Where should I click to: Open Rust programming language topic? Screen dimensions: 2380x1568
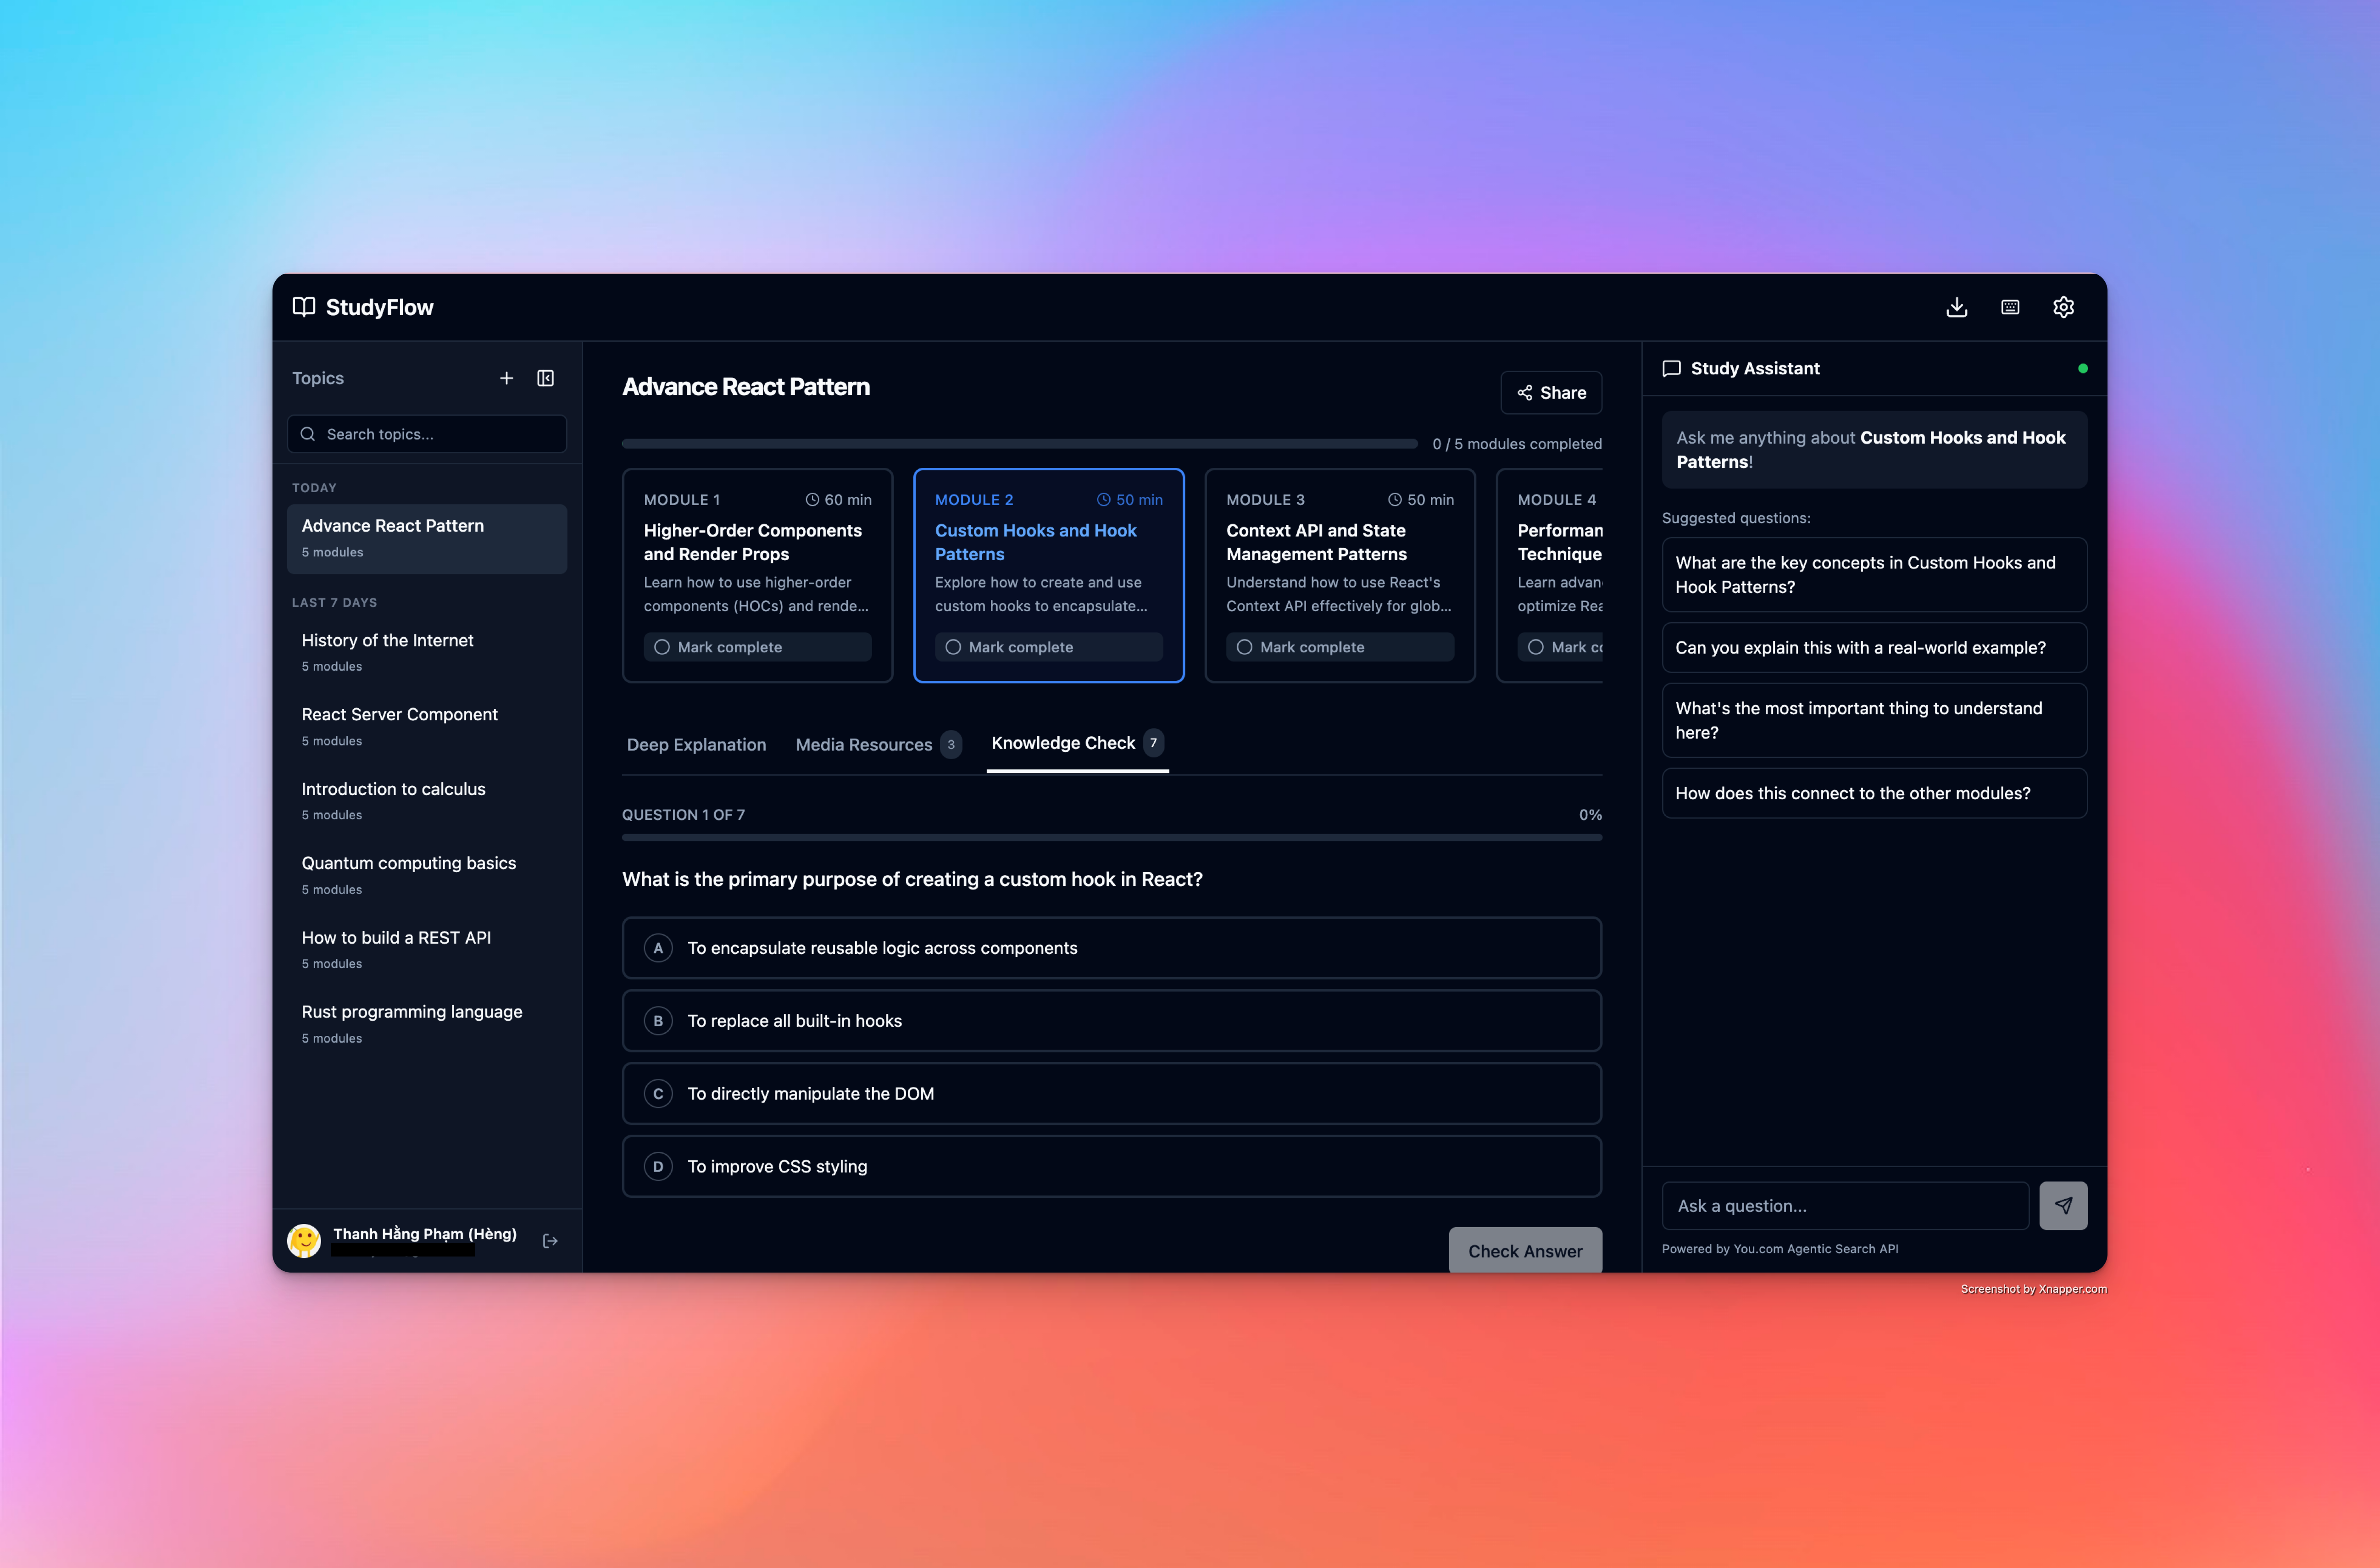coord(427,1024)
